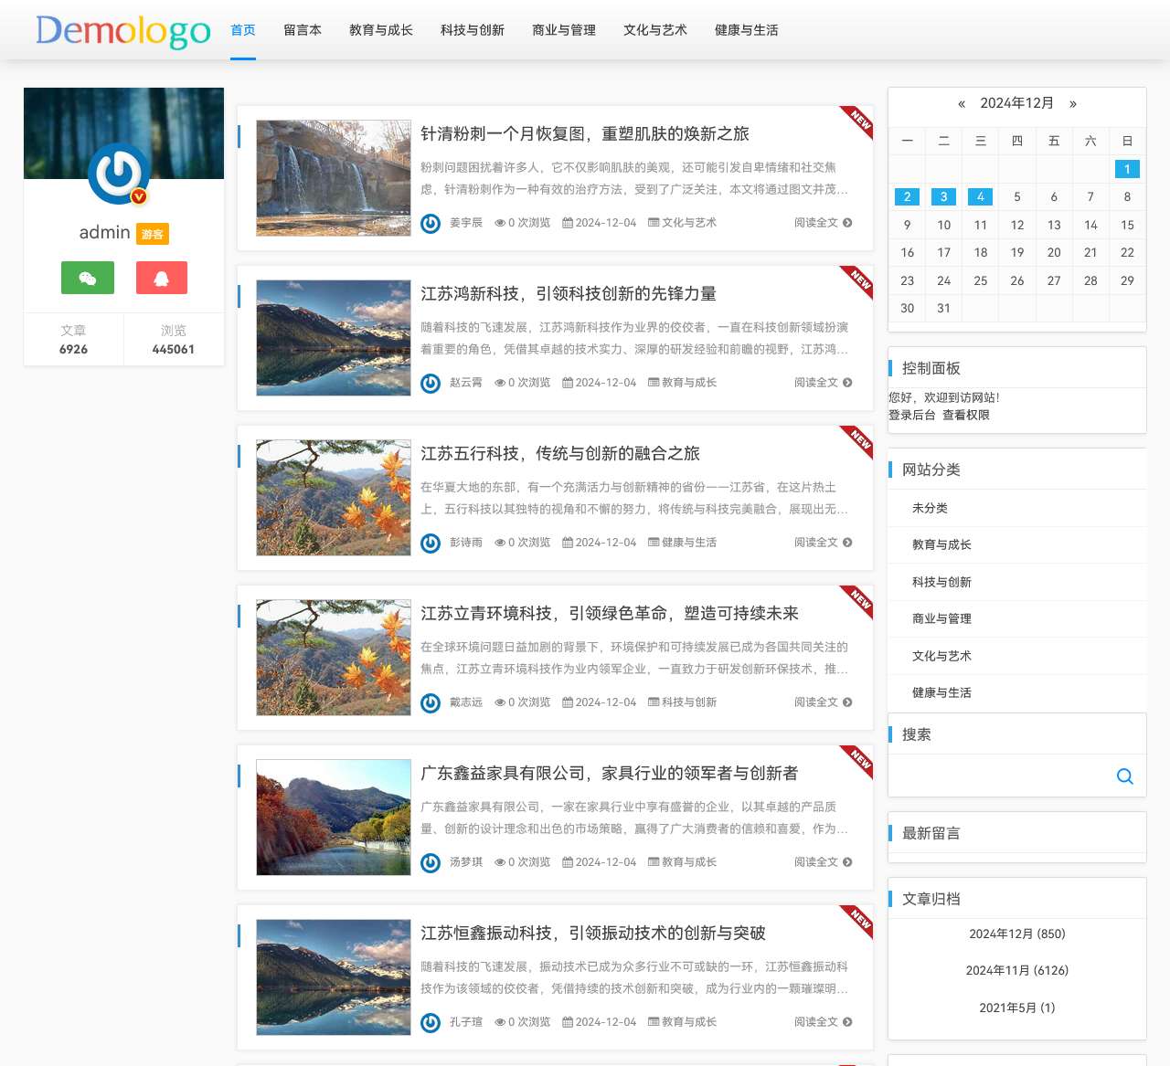Click the calendar date icon beside 赵云霄's article date
The image size is (1170, 1066).
pos(569,382)
